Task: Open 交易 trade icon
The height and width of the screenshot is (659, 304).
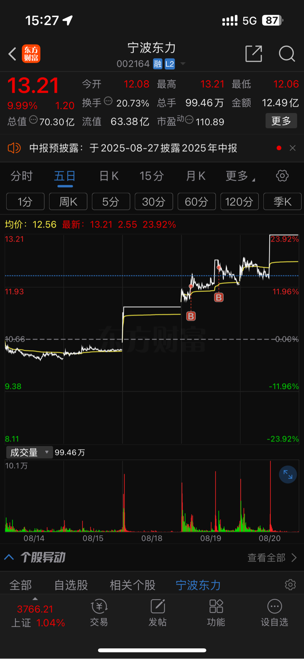Action: (x=99, y=613)
